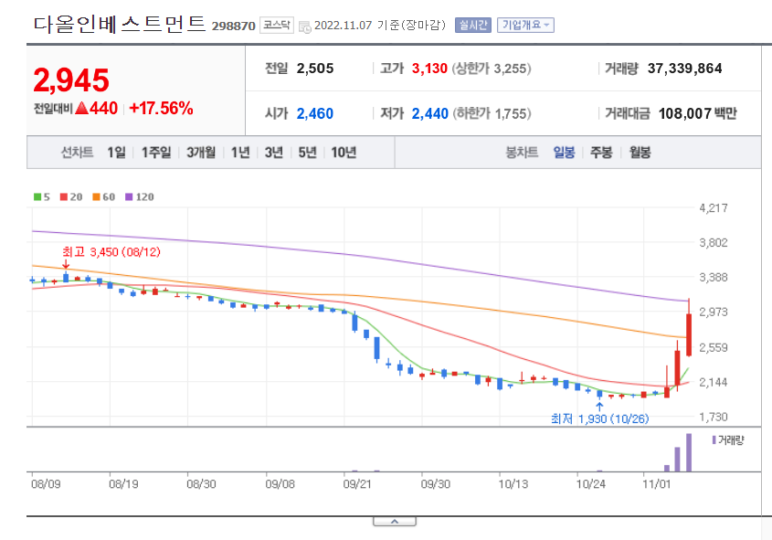Viewport: 772px width, 540px height.
Task: Select the 1주일 line chart tab
Action: point(156,153)
